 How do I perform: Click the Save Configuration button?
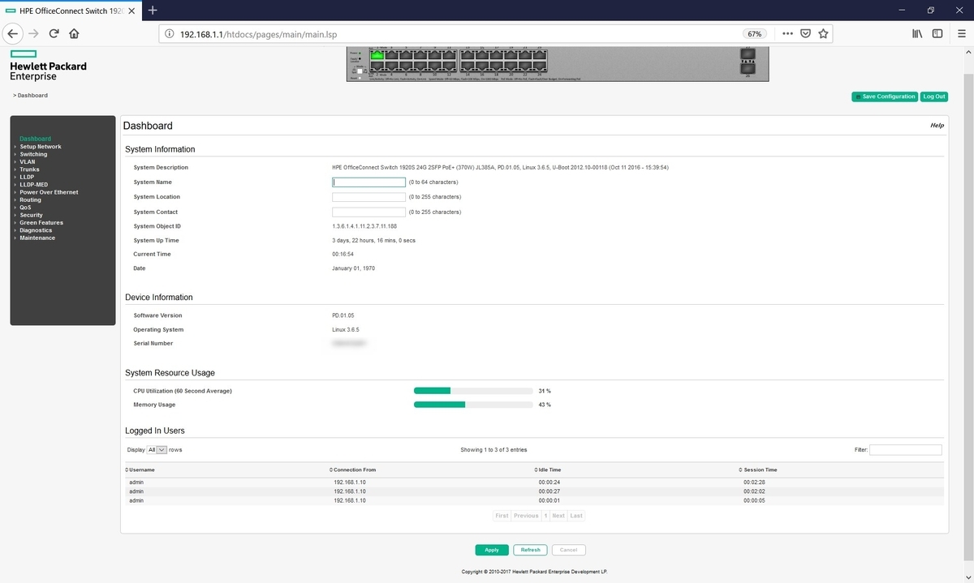884,96
